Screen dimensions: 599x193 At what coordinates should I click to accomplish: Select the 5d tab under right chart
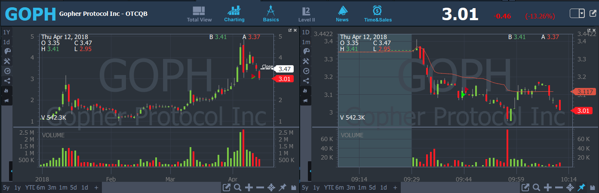click(x=373, y=187)
